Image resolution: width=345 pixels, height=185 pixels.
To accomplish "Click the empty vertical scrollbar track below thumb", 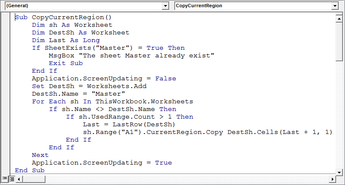I will tap(339, 114).
